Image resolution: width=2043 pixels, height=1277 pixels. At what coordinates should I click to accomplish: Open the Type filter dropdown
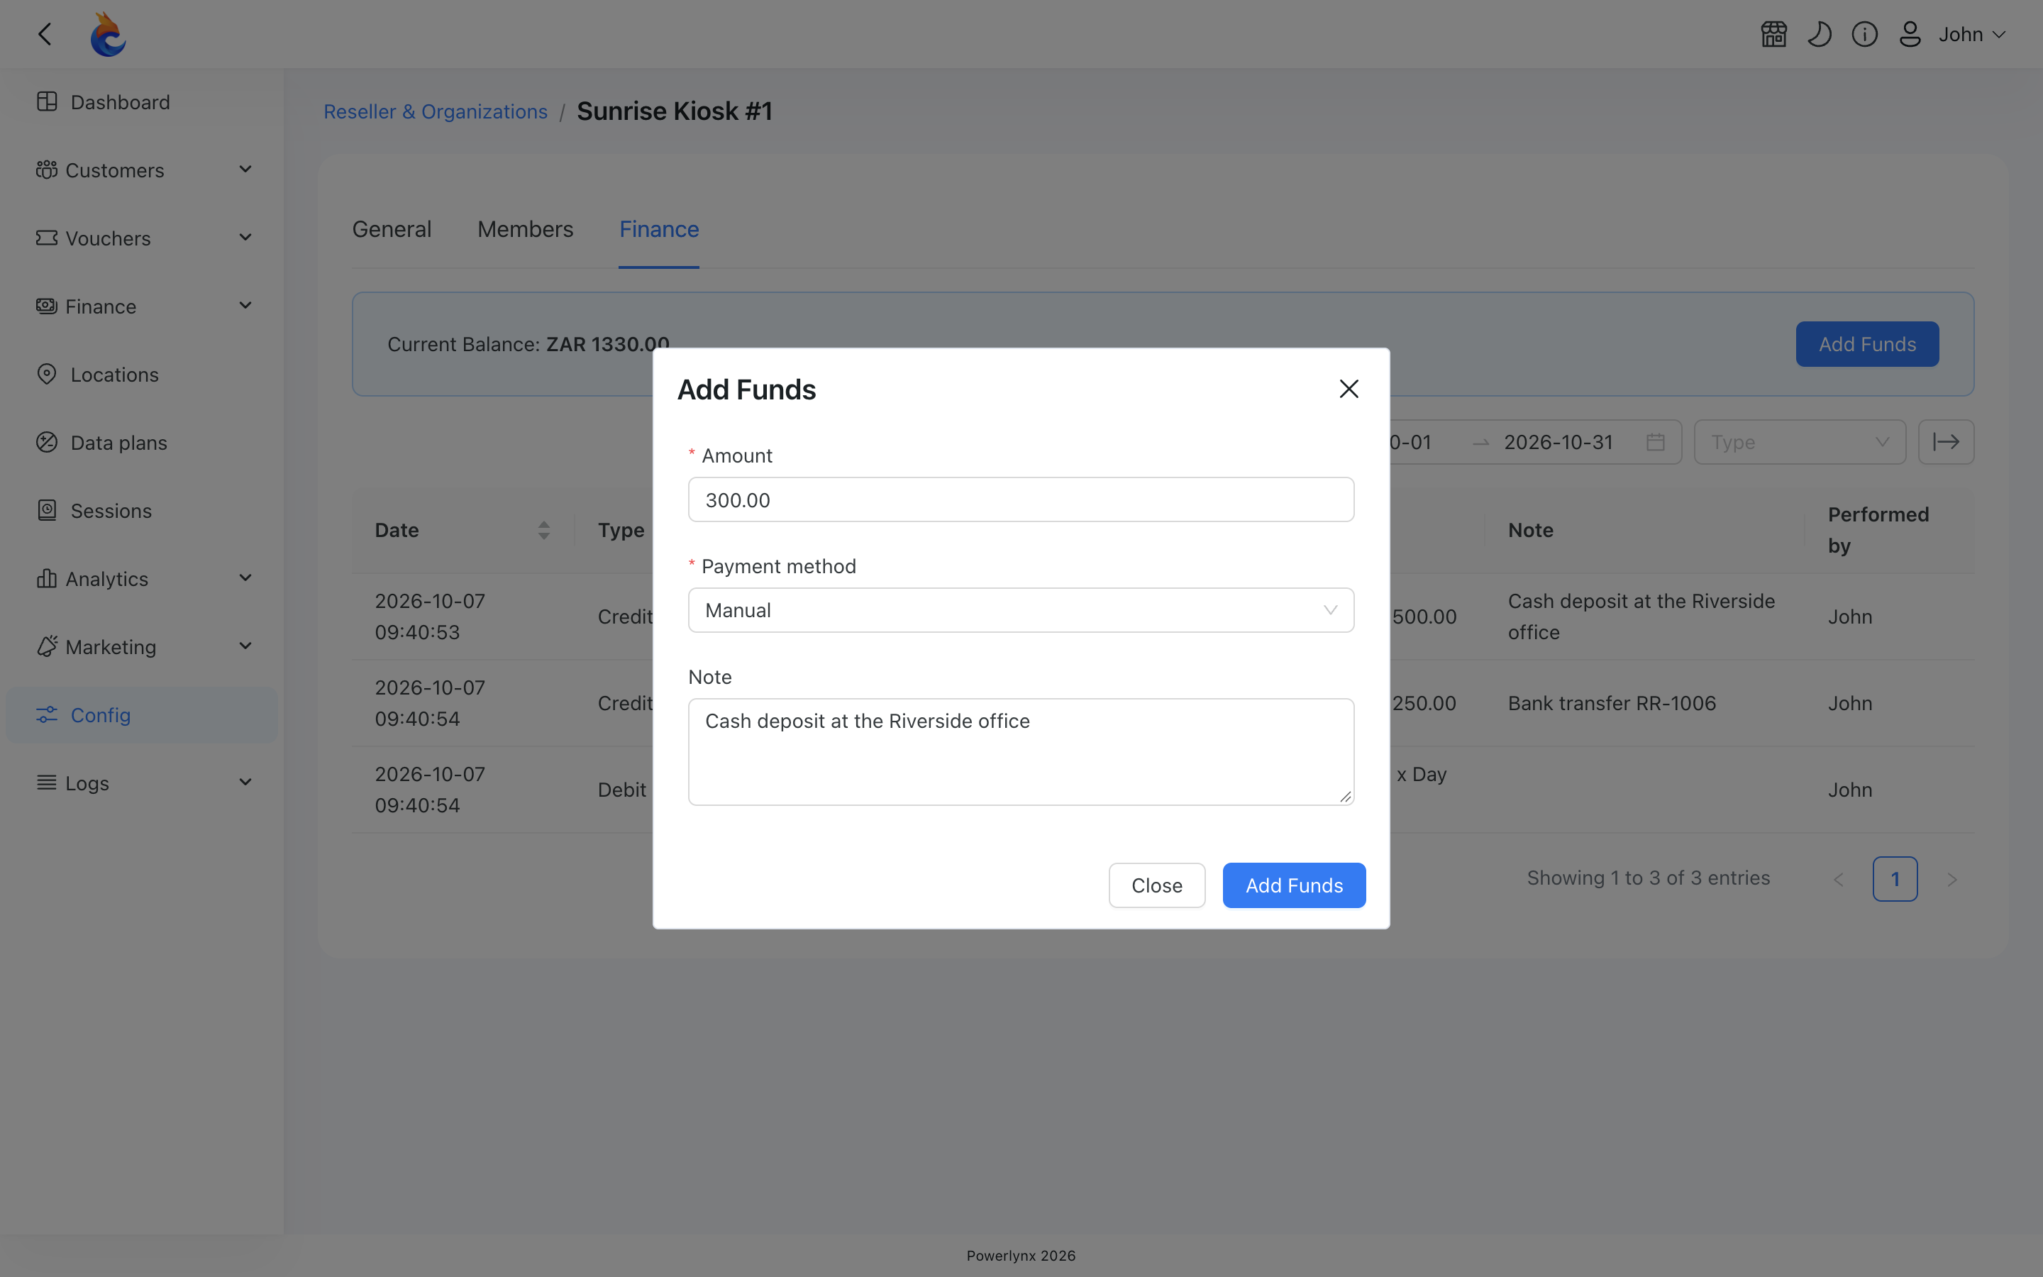pyautogui.click(x=1799, y=442)
